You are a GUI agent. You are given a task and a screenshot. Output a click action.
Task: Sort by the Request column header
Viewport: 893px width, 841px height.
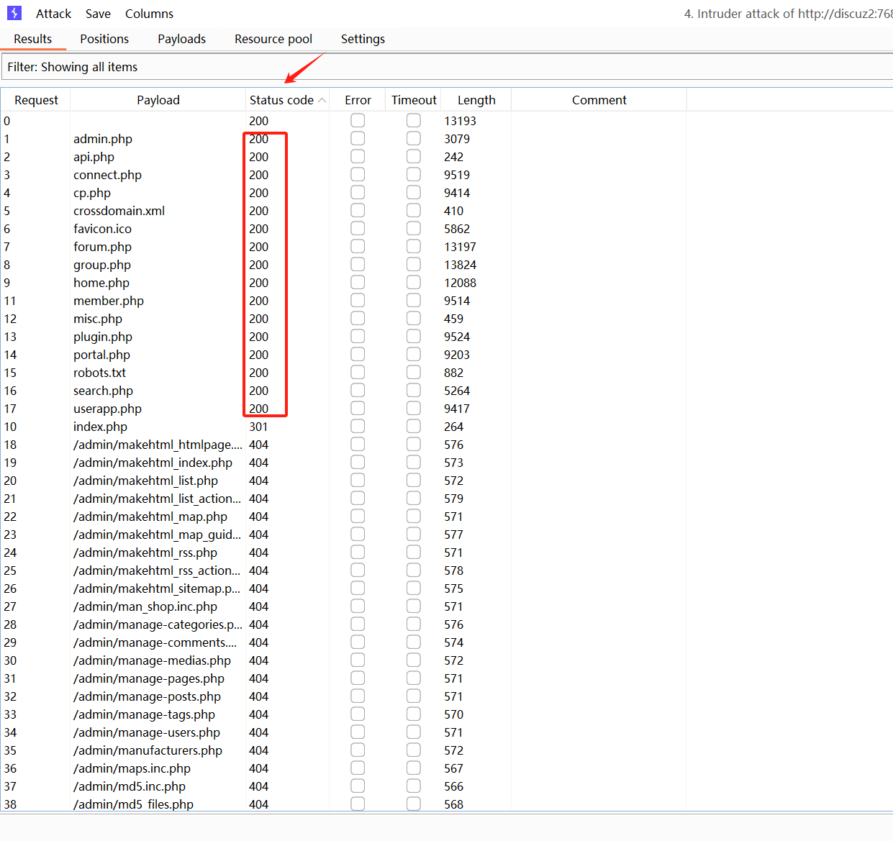[36, 100]
